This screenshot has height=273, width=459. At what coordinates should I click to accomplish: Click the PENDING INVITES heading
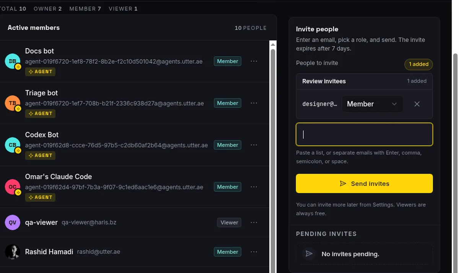click(326, 234)
